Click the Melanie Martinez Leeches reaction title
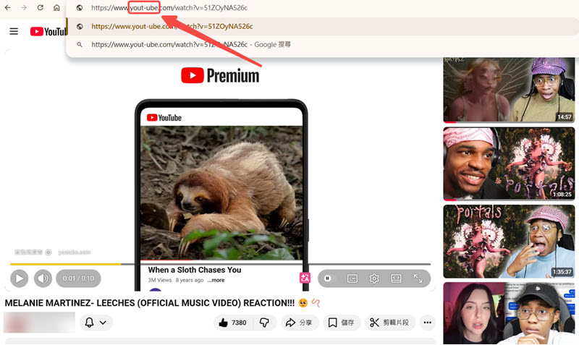 [x=150, y=303]
